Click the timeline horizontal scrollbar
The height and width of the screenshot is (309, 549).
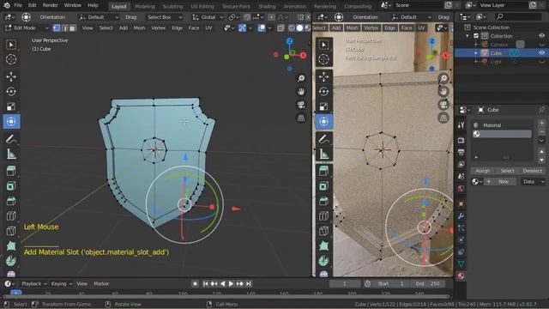pyautogui.click(x=226, y=297)
